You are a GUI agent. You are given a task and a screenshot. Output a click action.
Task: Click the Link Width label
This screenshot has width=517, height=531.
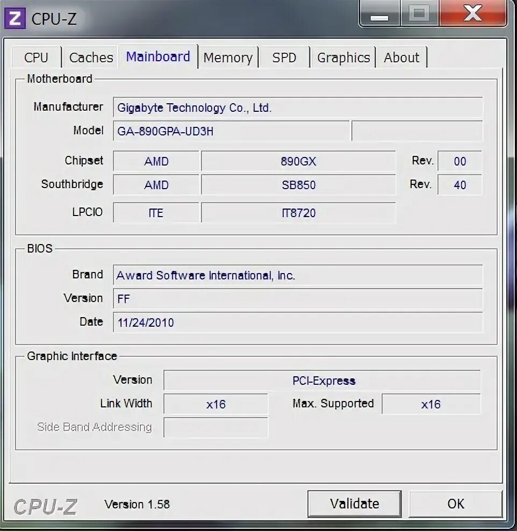click(126, 403)
